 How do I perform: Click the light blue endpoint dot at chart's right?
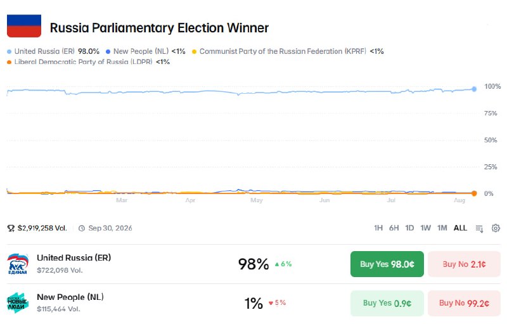pos(474,89)
